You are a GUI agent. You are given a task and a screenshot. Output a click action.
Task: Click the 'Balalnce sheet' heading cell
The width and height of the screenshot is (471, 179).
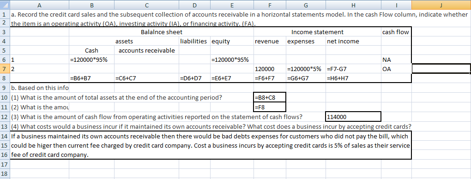pos(162,32)
